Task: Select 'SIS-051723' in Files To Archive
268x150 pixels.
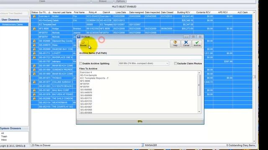Action: pos(86,101)
